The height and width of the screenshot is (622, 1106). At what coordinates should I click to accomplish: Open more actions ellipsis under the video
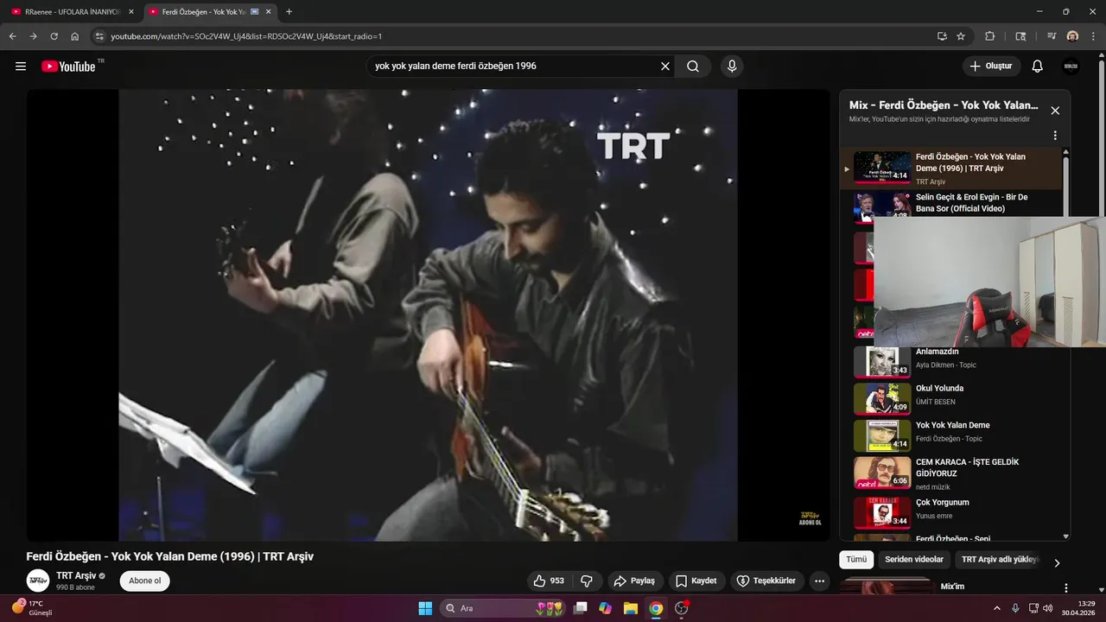[x=820, y=581]
